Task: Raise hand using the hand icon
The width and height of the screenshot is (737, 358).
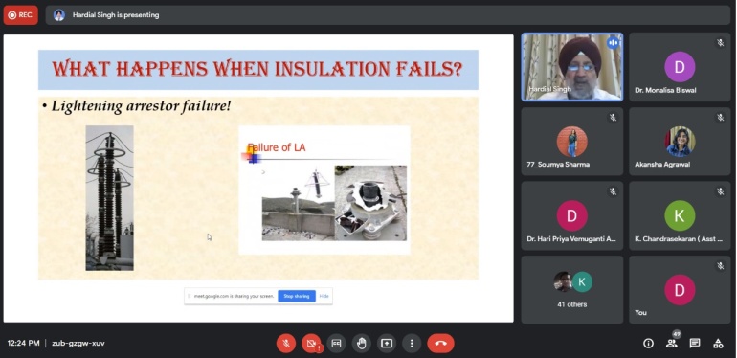Action: pos(361,344)
